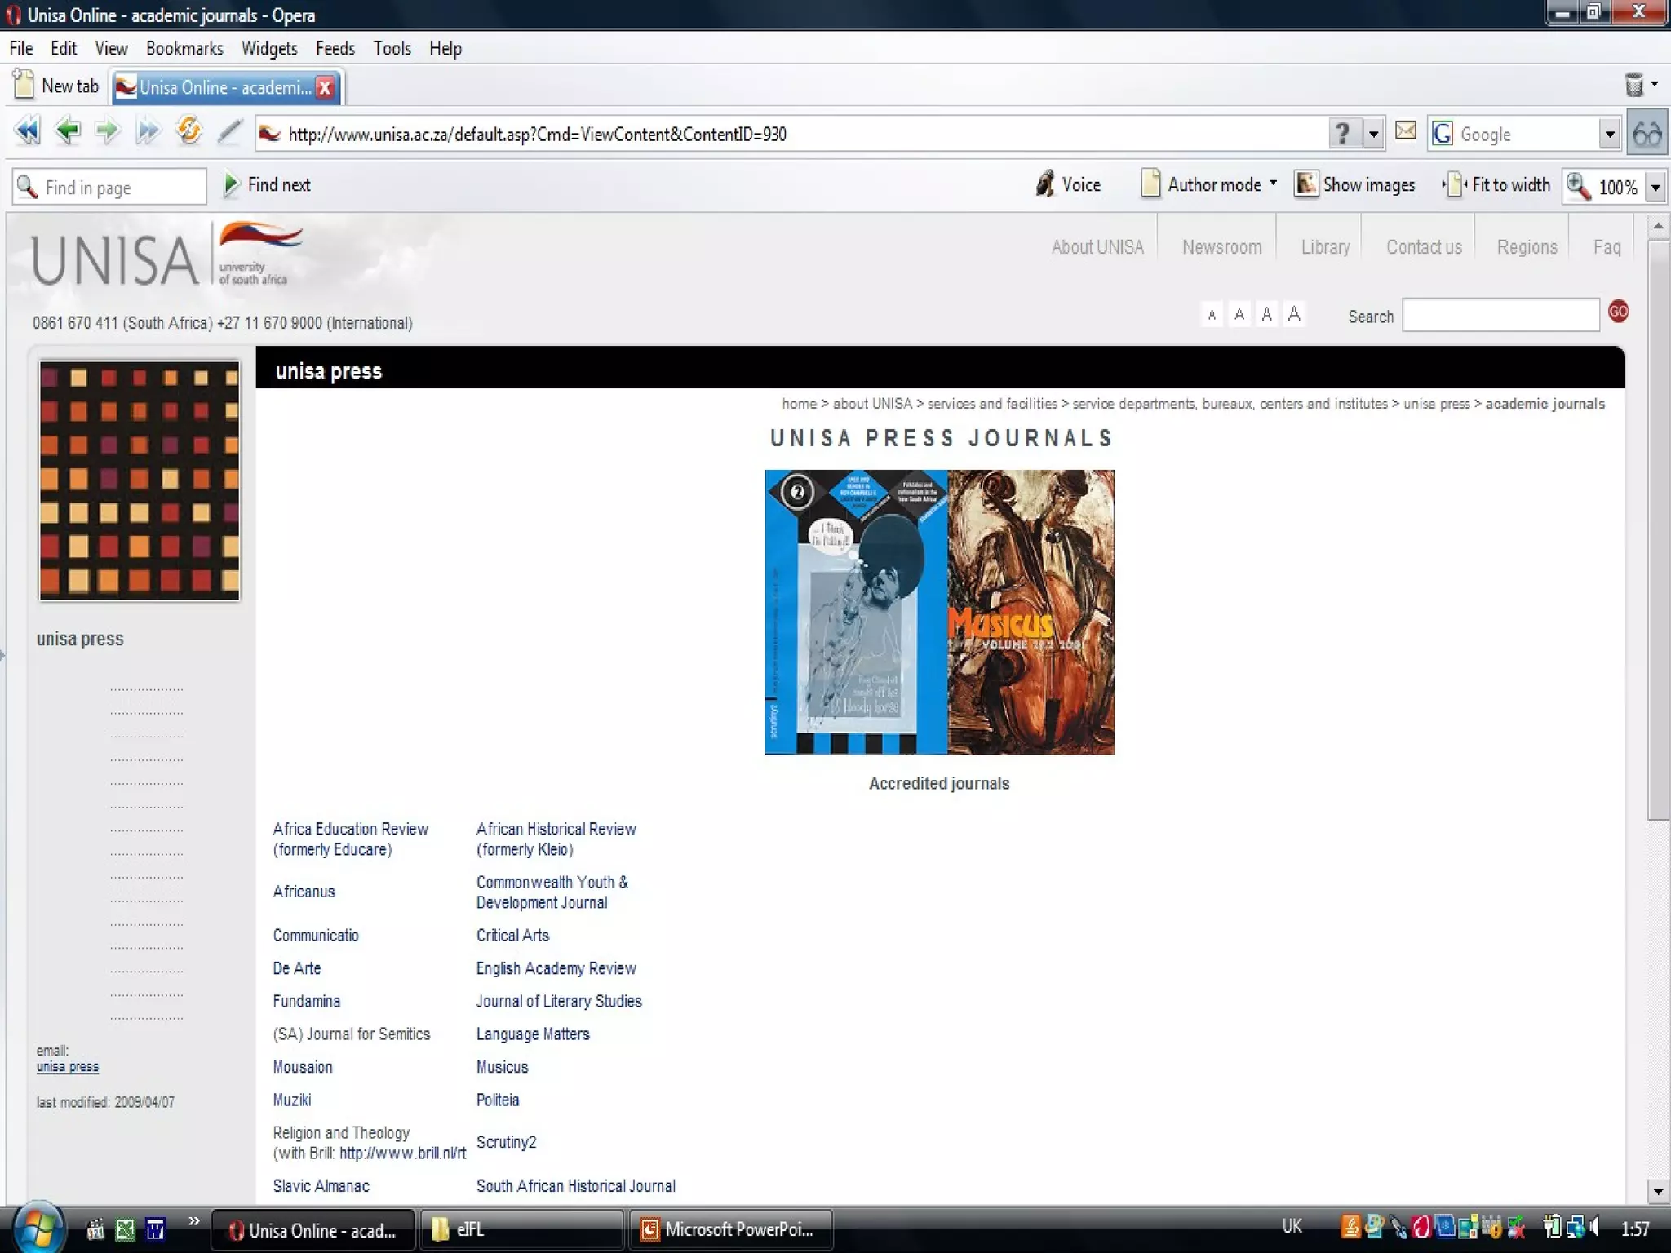Go back with green Back arrow

pos(68,131)
